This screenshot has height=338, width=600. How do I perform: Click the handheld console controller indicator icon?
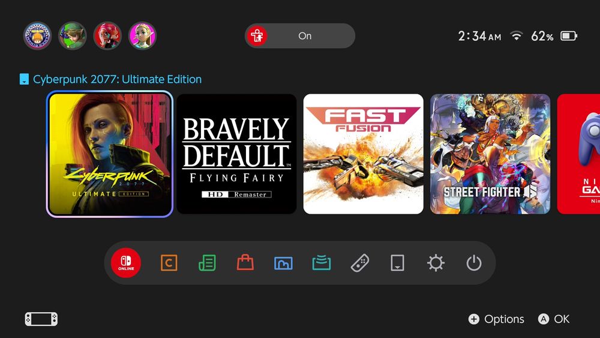(x=41, y=319)
